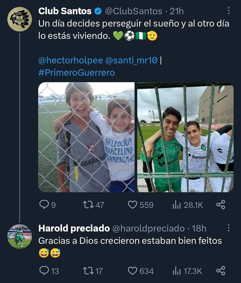Open the childhood photo behind the fence
This screenshot has height=283, width=241.
pos(86,137)
